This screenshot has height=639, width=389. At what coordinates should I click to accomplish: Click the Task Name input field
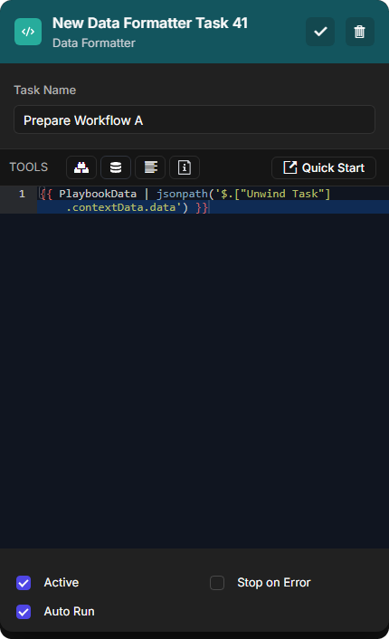tap(194, 119)
